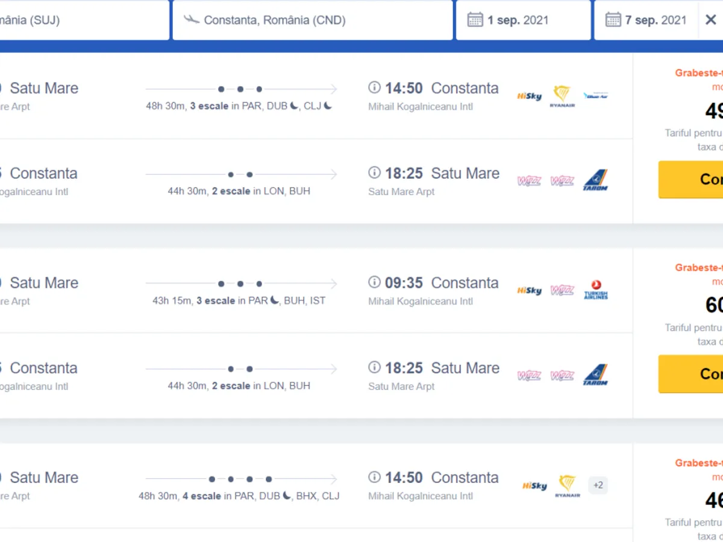The width and height of the screenshot is (723, 542).
Task: Edit the destination field Constanta, România (CND)
Action: (x=312, y=20)
